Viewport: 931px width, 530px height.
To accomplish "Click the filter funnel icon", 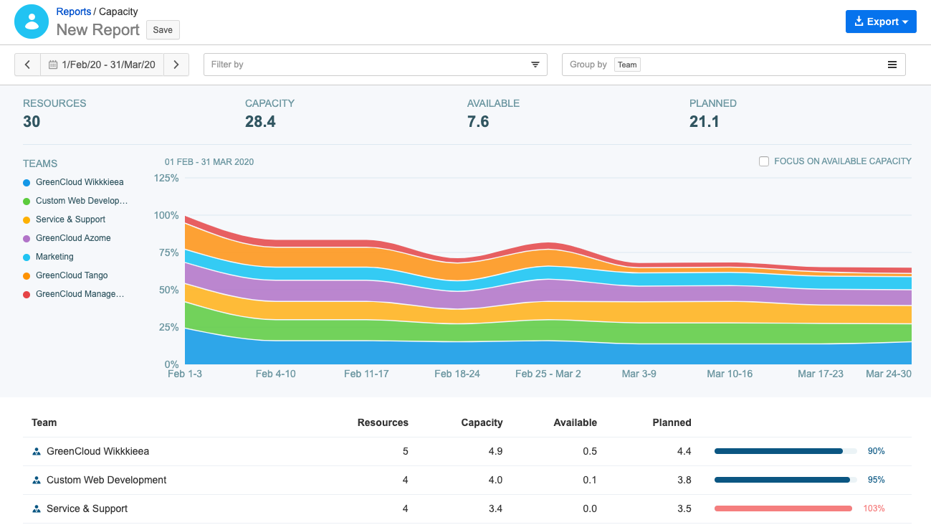I will [535, 65].
